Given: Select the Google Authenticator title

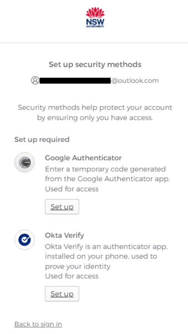Looking at the screenshot, I should point(83,158).
